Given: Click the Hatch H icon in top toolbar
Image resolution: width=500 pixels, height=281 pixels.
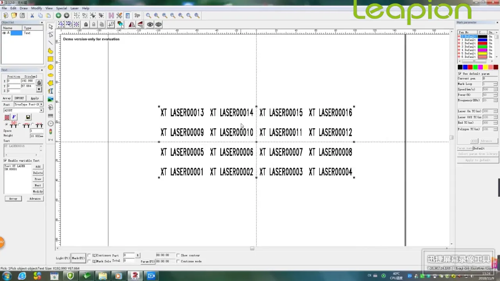Looking at the screenshot, I should coord(111,15).
